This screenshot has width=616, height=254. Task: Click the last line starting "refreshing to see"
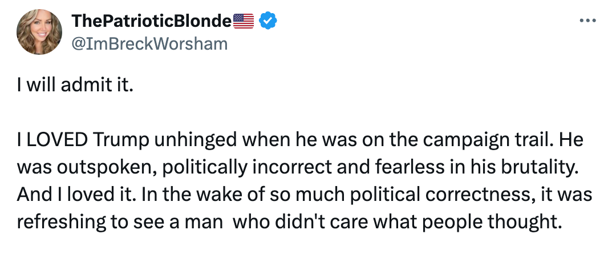(x=289, y=221)
